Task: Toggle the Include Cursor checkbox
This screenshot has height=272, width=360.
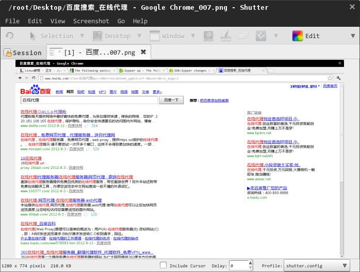Action: point(163,265)
